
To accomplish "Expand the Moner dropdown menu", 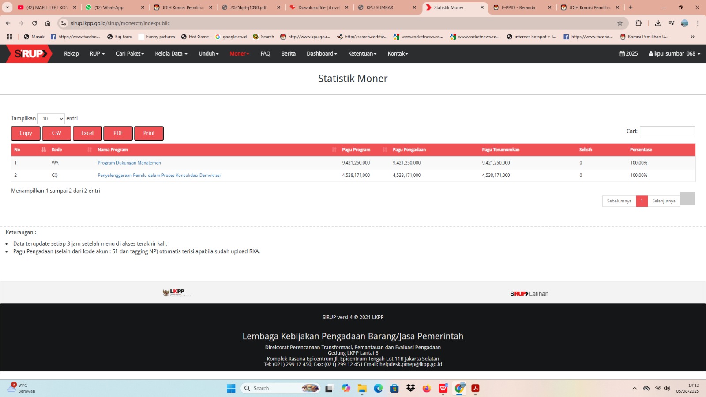I will tap(239, 54).
